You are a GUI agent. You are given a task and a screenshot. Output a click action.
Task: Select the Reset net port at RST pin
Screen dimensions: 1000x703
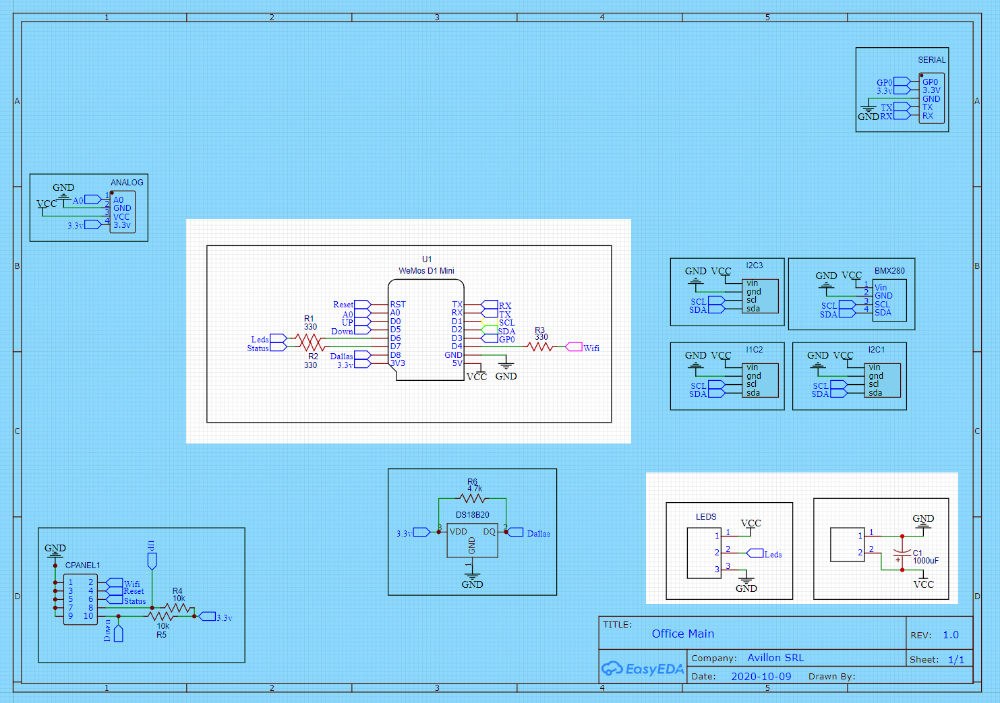[362, 305]
